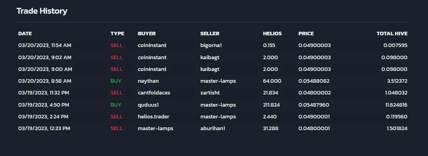The height and width of the screenshot is (156, 428).
Task: Select buyer cantfoldaces
Action: 154,93
